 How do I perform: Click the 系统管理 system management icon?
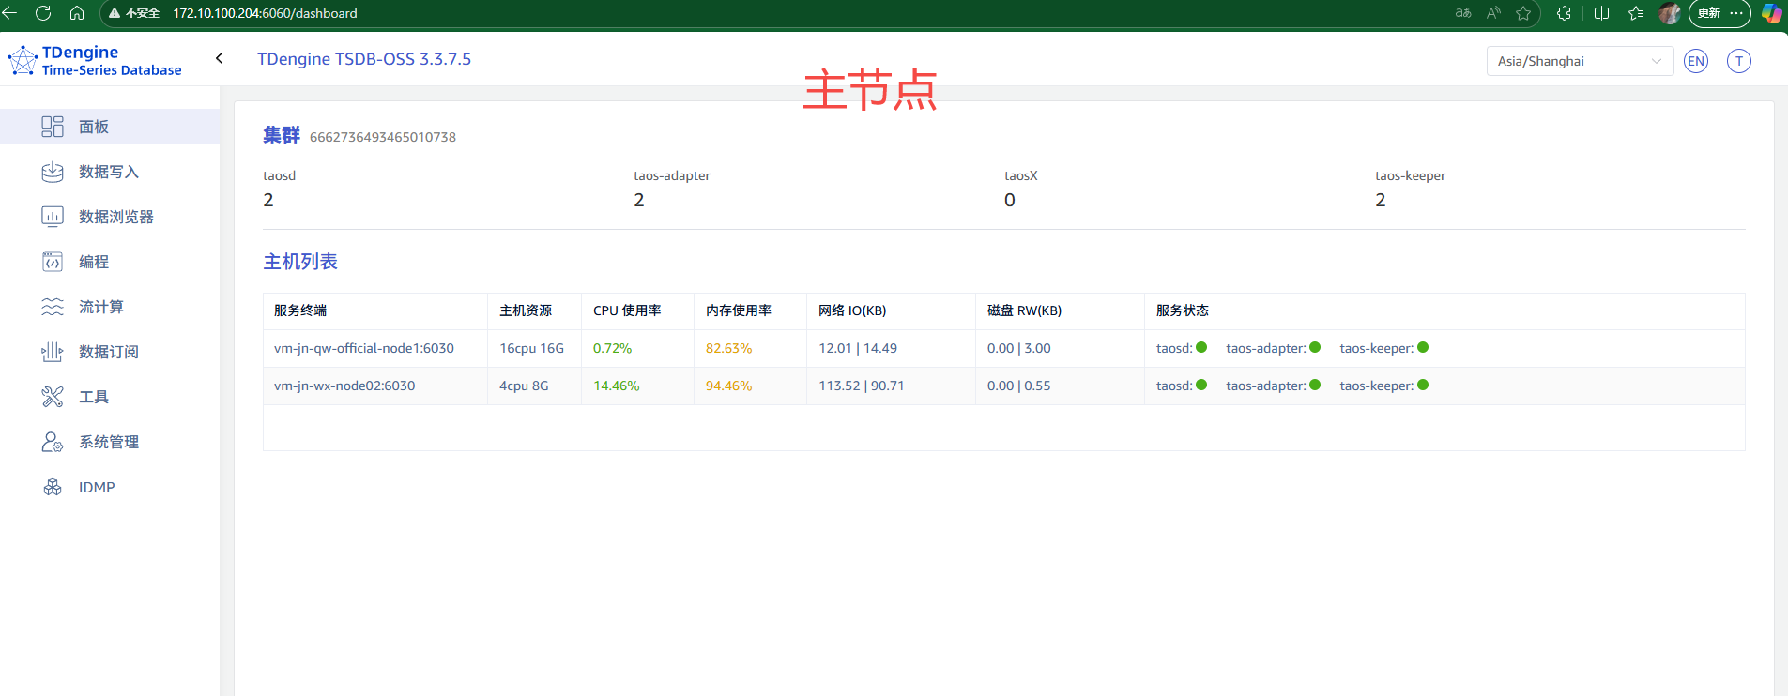53,442
